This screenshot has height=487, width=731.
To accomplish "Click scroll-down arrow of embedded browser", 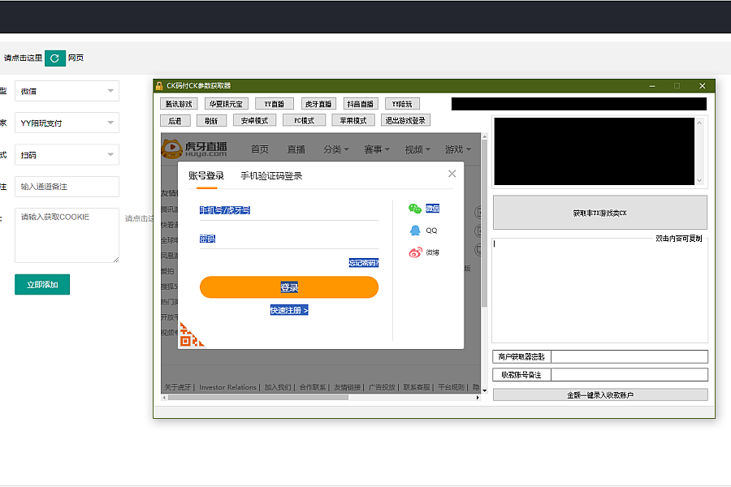I will click(484, 390).
